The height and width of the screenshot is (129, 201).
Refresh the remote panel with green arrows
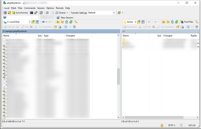click(177, 22)
